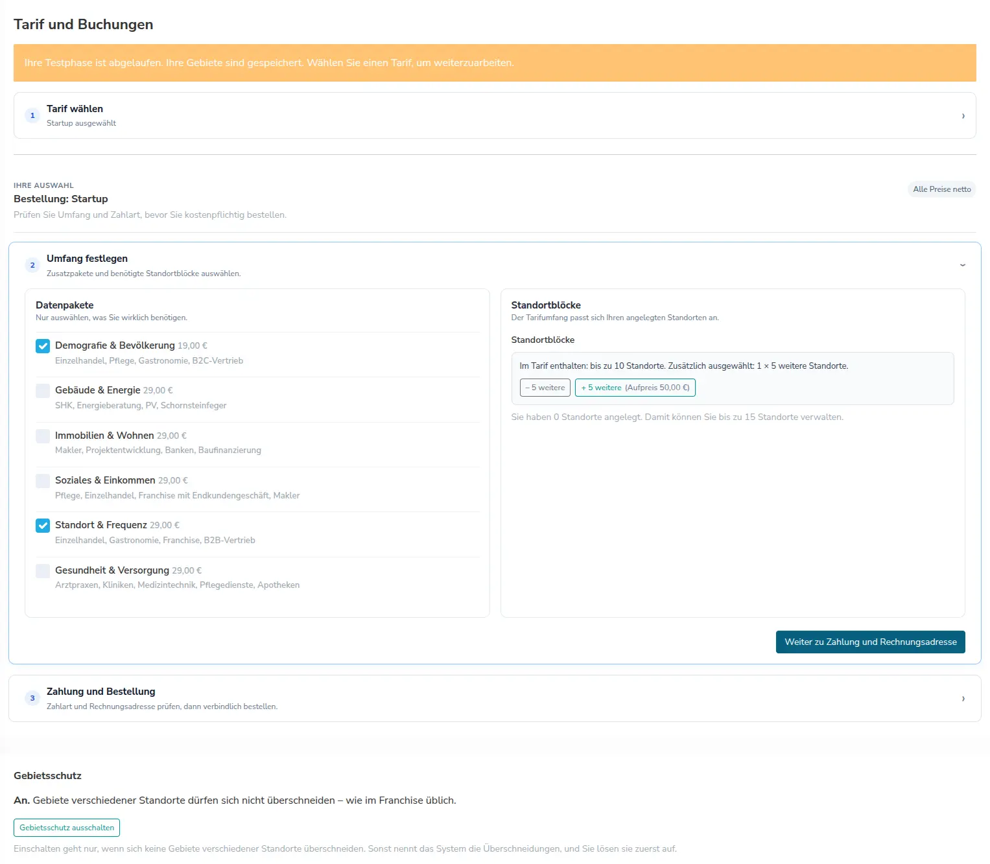The width and height of the screenshot is (990, 864).
Task: Click step 2 number badge
Action: point(32,265)
